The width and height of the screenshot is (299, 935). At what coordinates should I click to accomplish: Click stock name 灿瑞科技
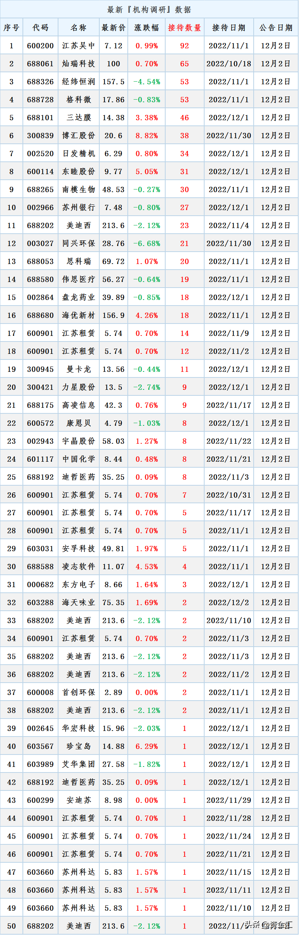coord(79,64)
